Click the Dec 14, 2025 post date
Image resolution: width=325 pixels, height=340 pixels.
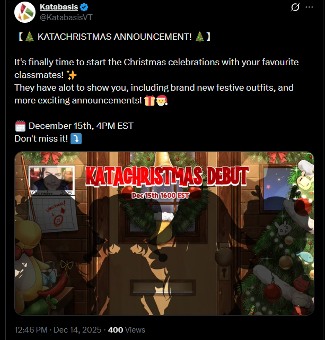click(x=77, y=330)
